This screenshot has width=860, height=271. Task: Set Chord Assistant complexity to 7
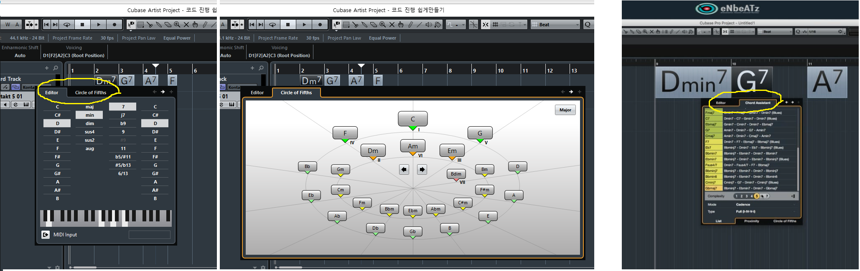click(767, 196)
